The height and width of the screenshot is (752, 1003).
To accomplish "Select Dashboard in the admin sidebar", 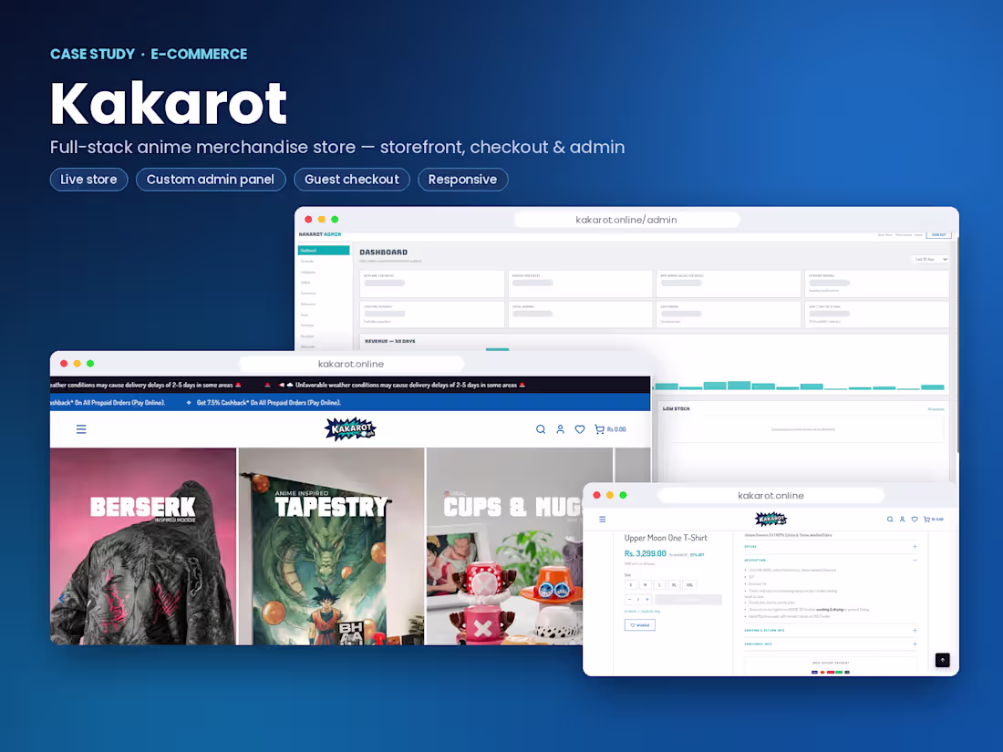I will pyautogui.click(x=324, y=251).
